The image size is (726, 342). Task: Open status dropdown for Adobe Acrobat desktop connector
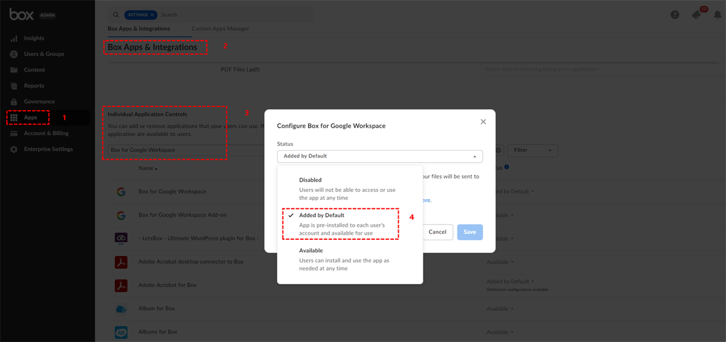[x=500, y=262]
